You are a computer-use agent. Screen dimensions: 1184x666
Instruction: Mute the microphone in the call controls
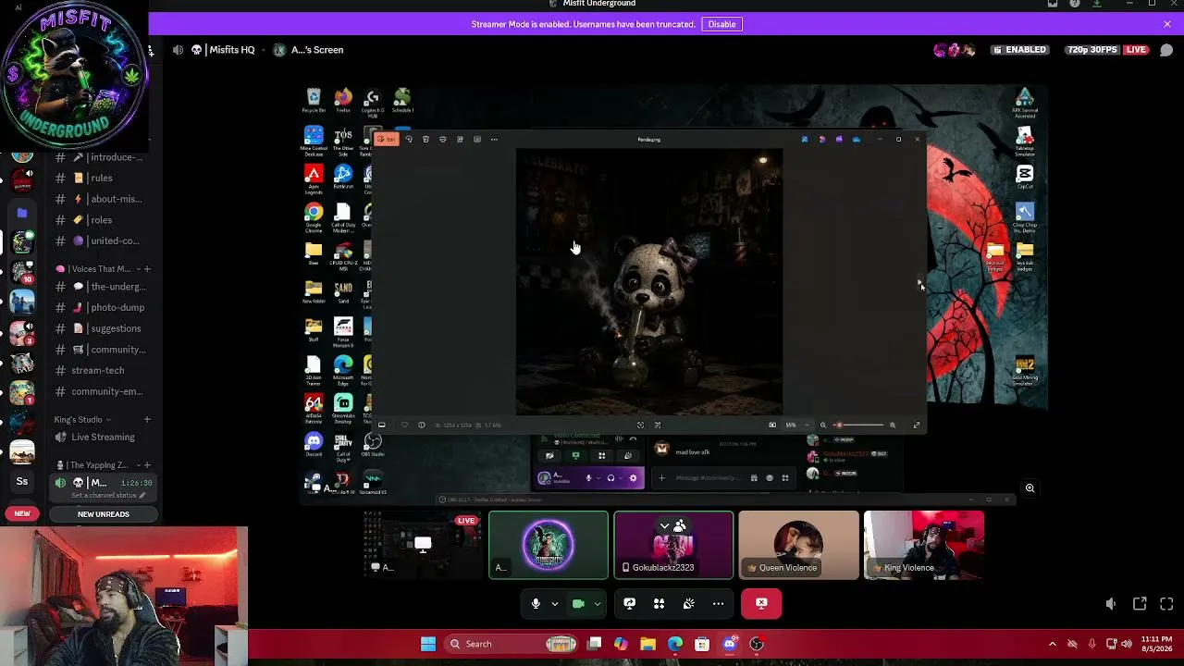click(x=536, y=604)
